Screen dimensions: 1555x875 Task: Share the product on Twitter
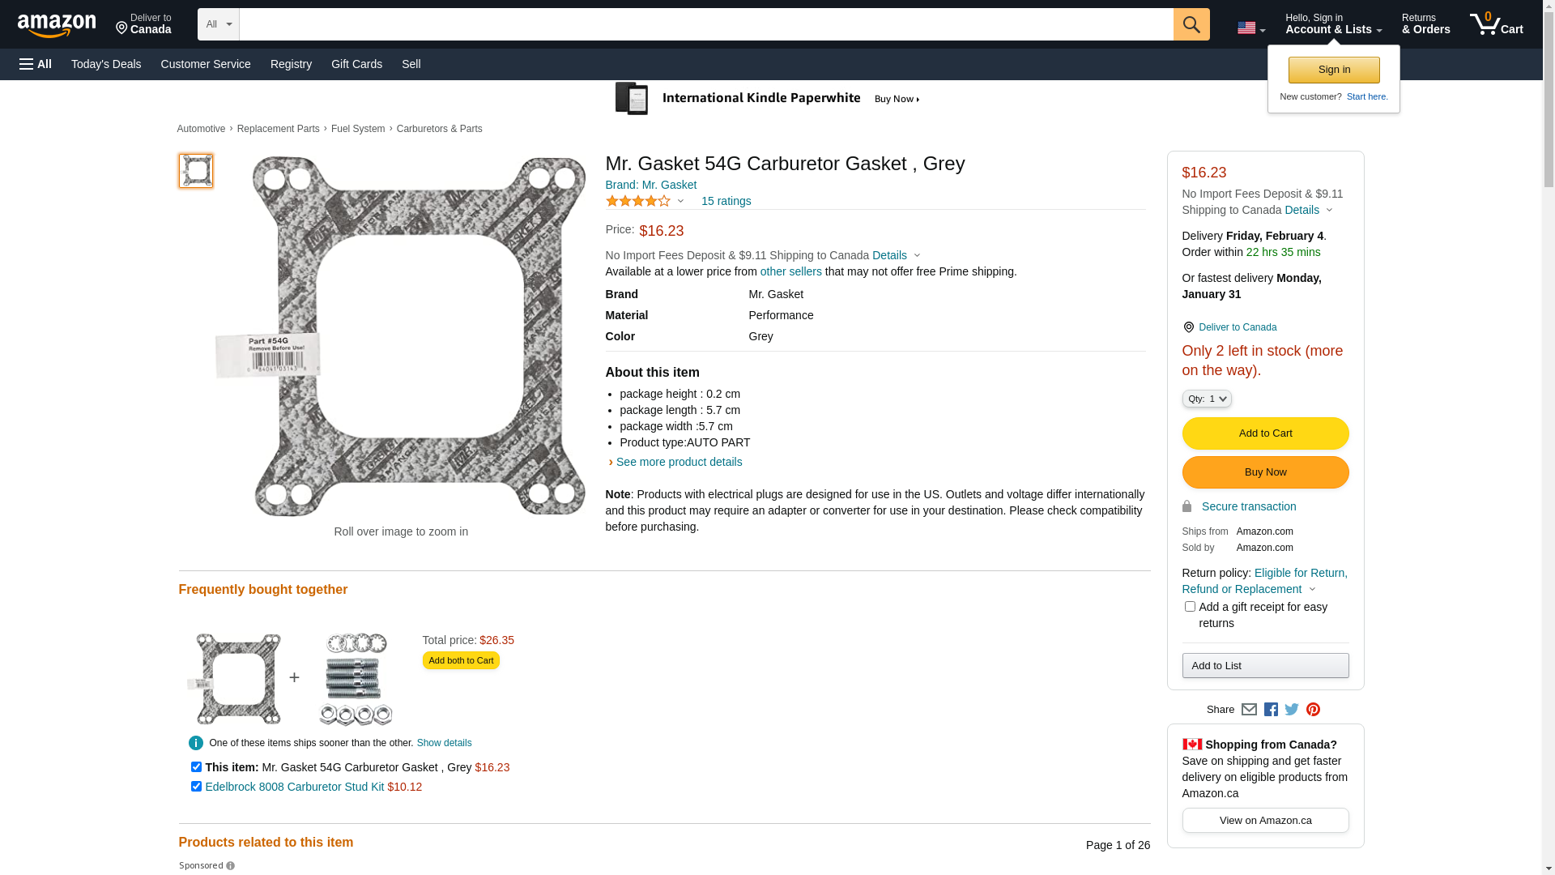(x=1292, y=710)
